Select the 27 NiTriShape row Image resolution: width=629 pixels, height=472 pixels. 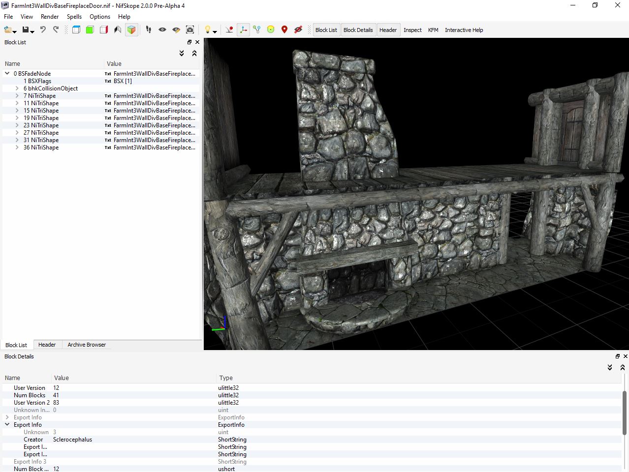tap(101, 133)
